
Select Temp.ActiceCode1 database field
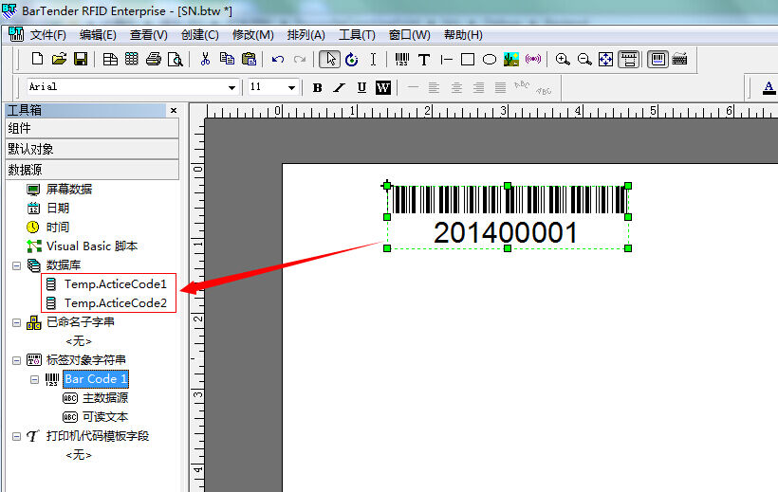(x=116, y=284)
